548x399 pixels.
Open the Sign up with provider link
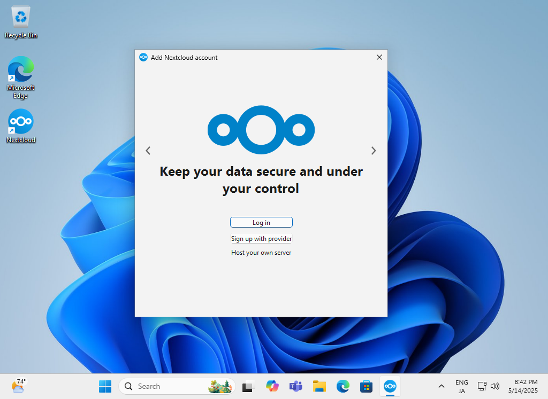[261, 239]
